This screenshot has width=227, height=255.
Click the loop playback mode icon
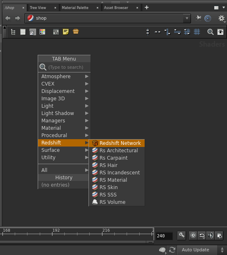pos(202,235)
